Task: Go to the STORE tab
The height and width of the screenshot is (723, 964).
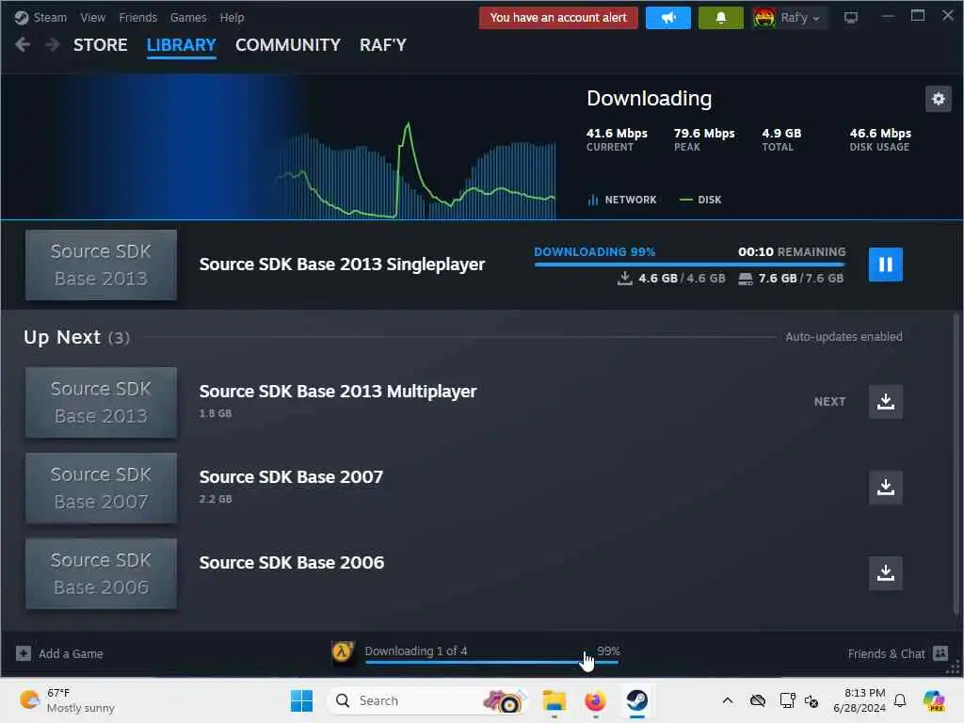Action: pyautogui.click(x=100, y=45)
